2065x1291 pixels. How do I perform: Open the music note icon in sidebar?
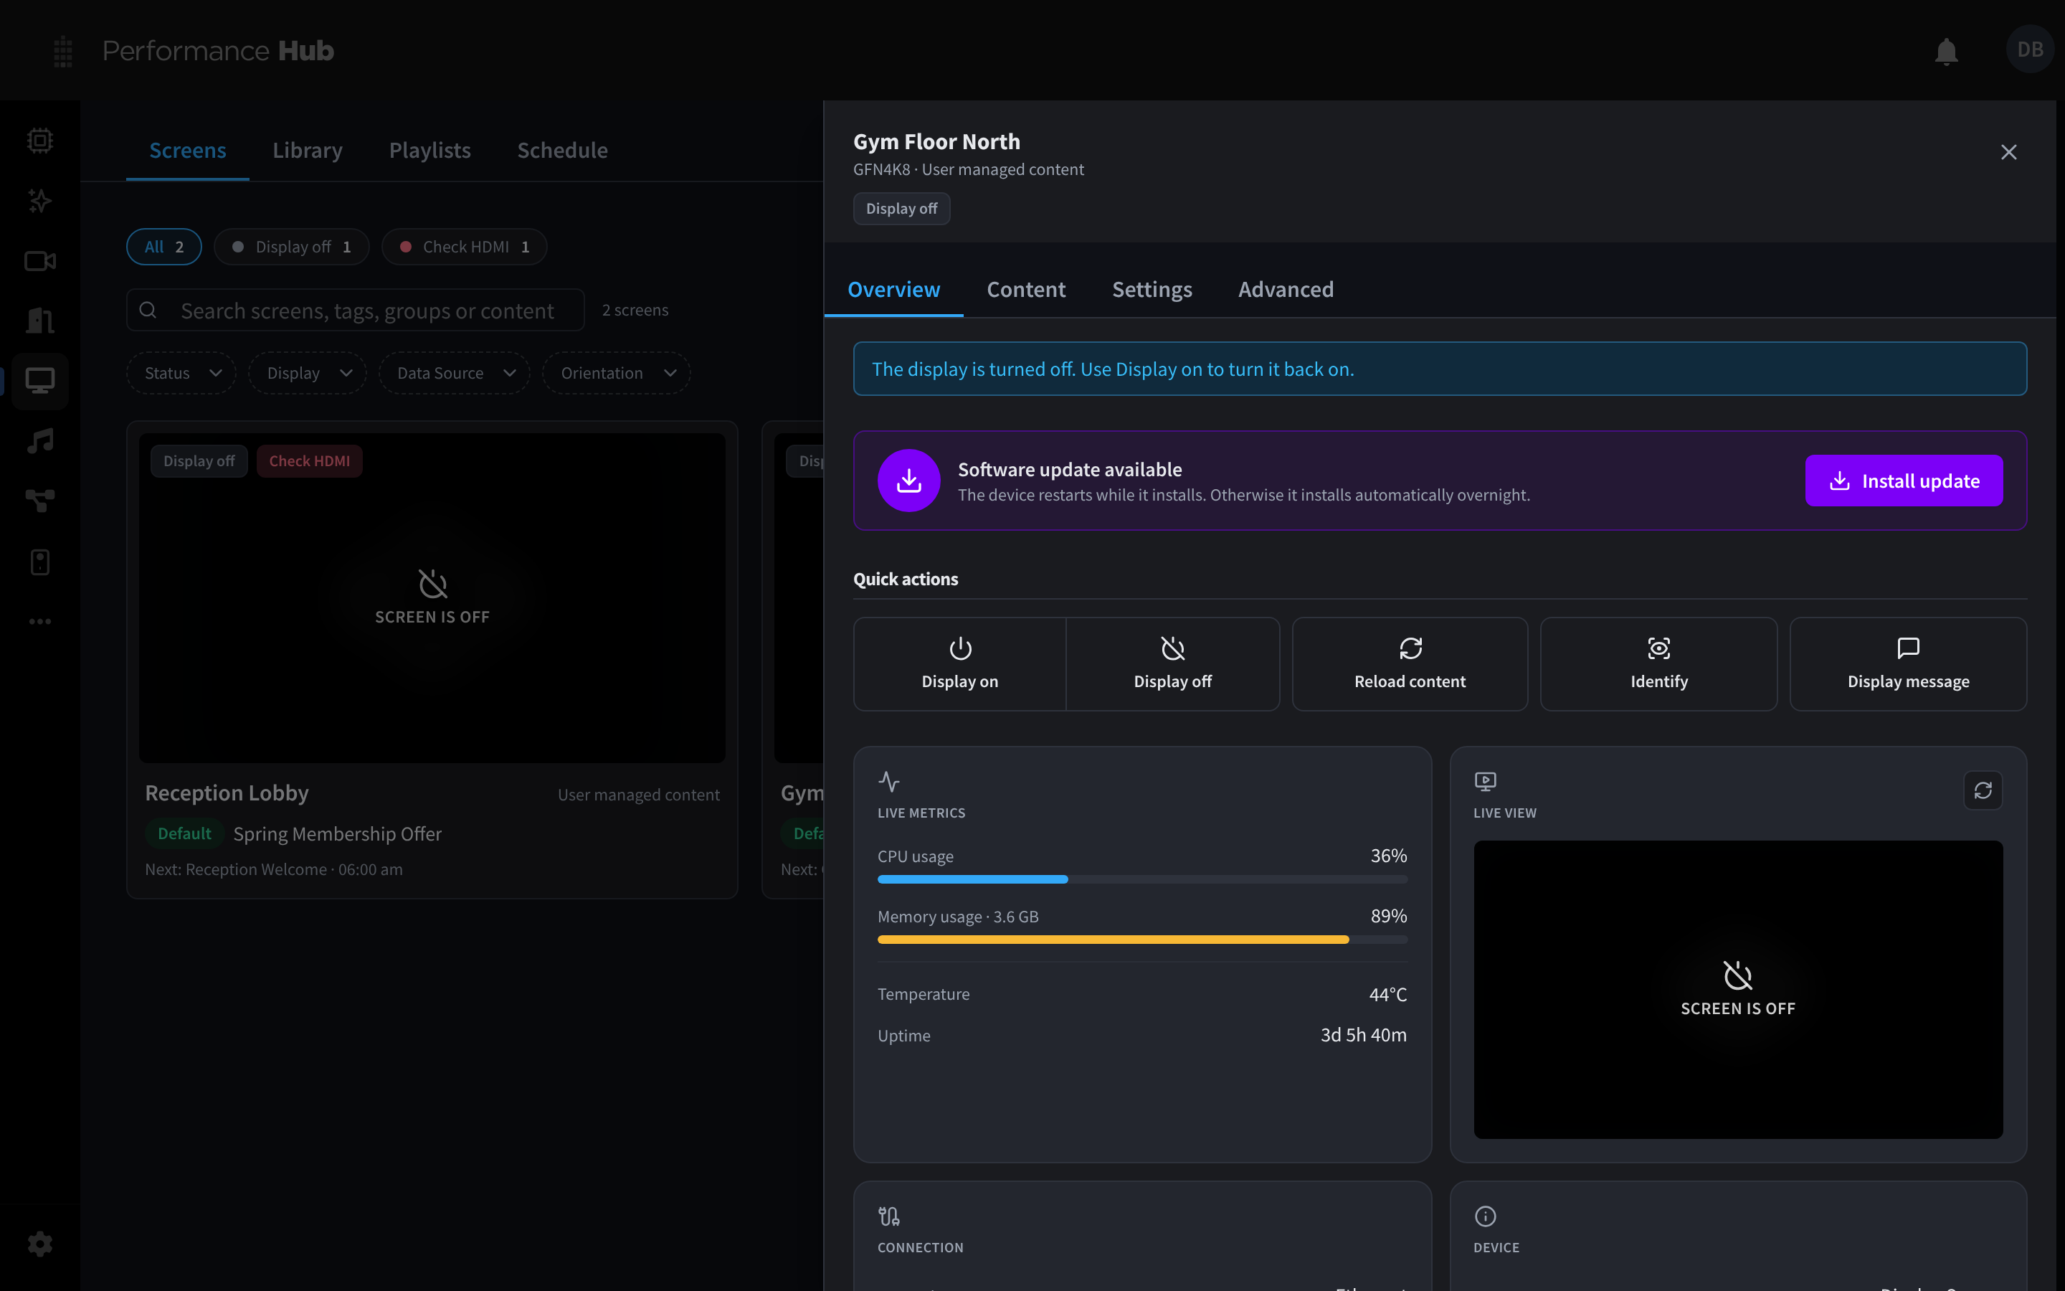40,441
